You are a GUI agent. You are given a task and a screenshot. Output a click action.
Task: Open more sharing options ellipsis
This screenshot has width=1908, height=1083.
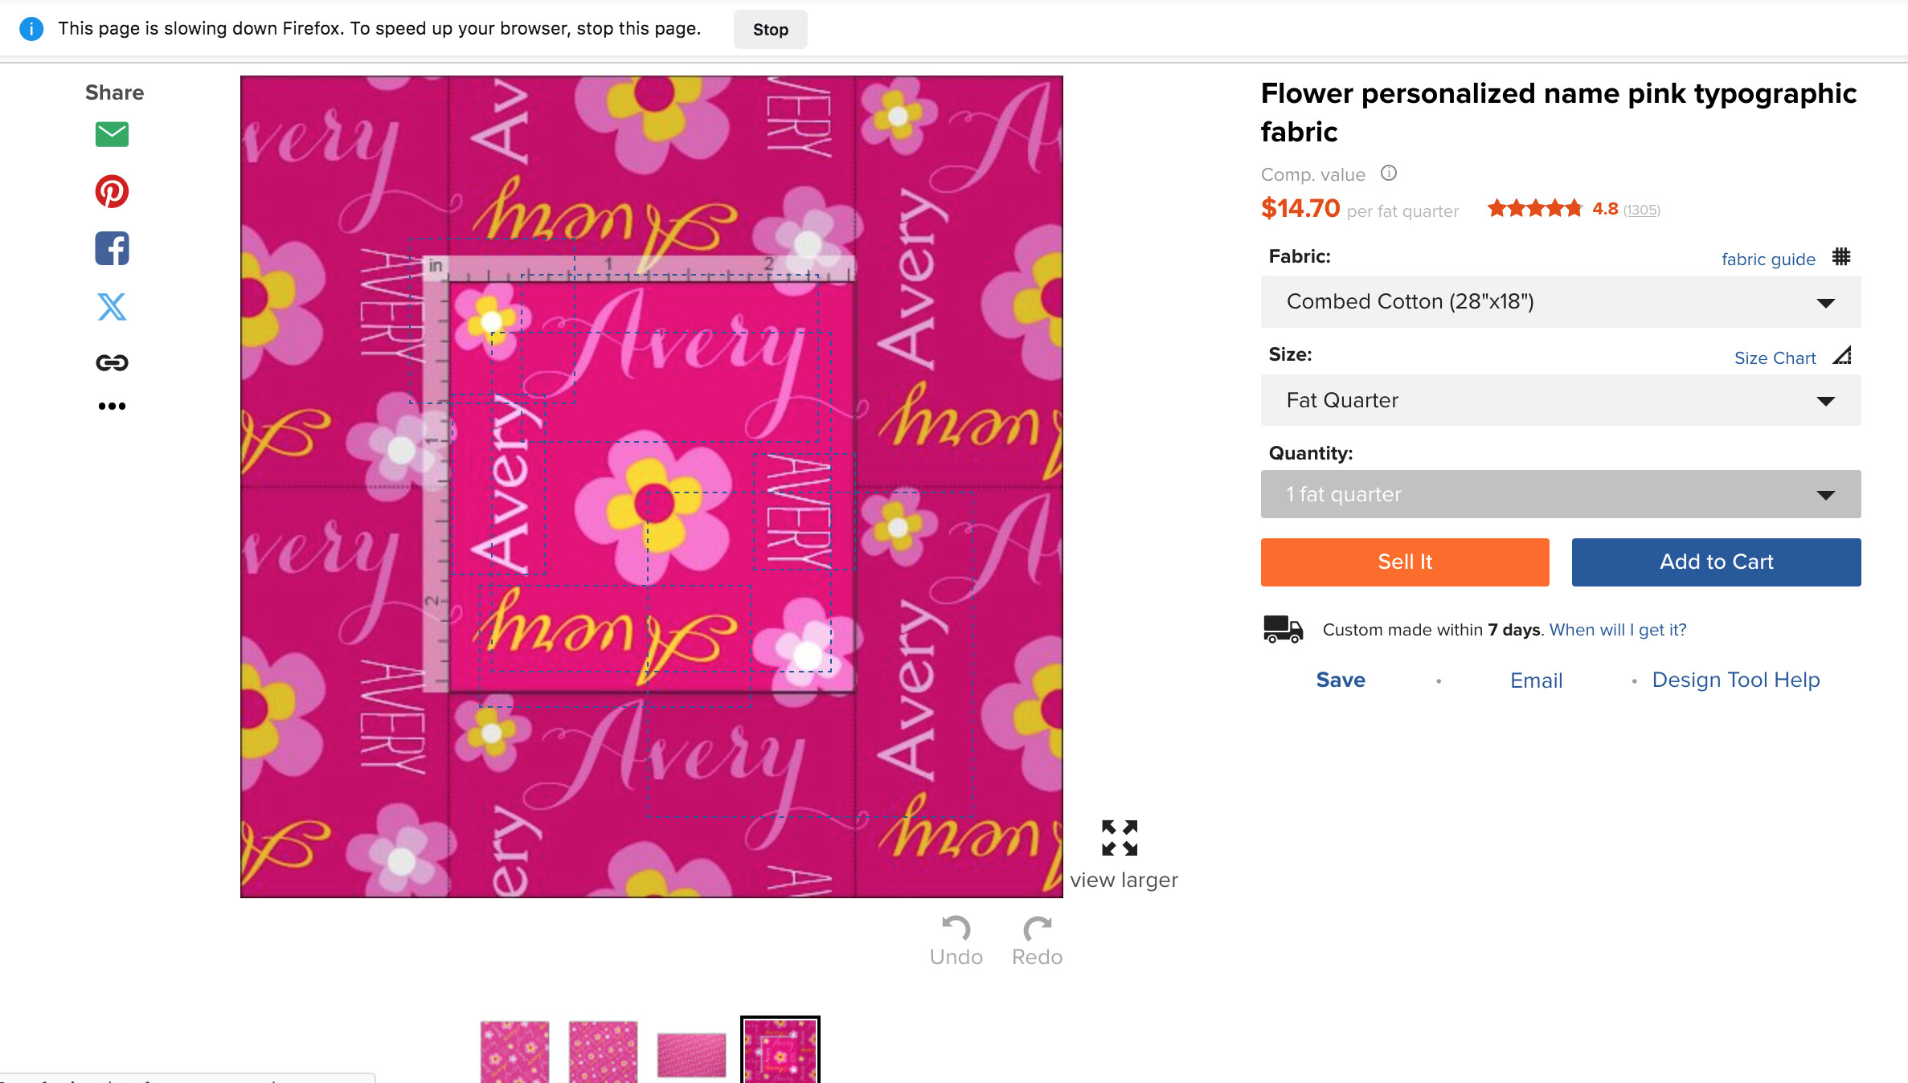coord(112,406)
